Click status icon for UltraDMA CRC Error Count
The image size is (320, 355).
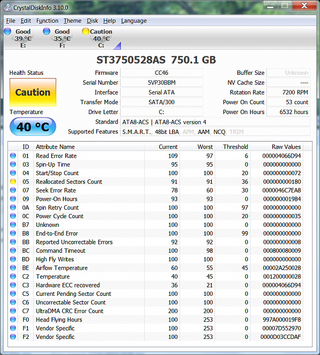click(13, 311)
